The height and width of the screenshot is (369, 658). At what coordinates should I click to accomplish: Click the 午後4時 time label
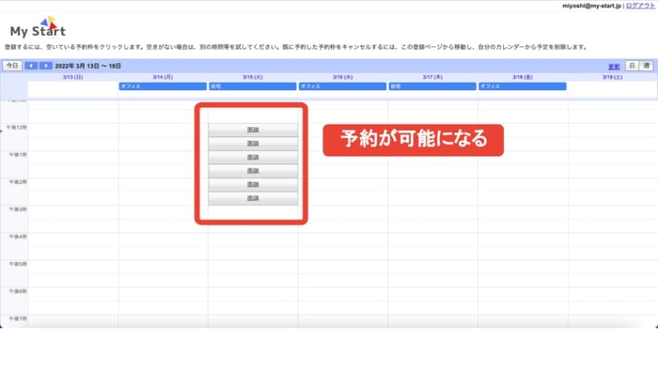(18, 237)
